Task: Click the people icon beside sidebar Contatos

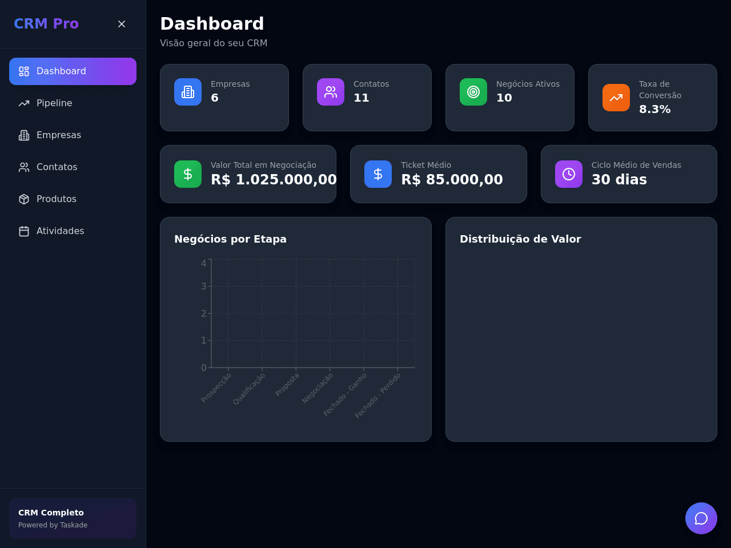Action: 24,167
